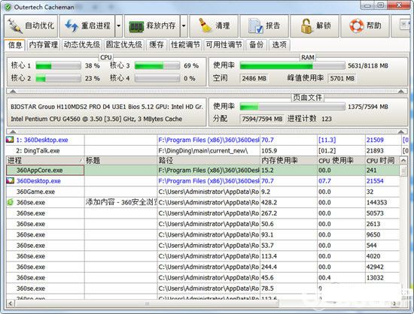Switch to the 内存管理 tab
The image size is (414, 314).
[x=44, y=45]
